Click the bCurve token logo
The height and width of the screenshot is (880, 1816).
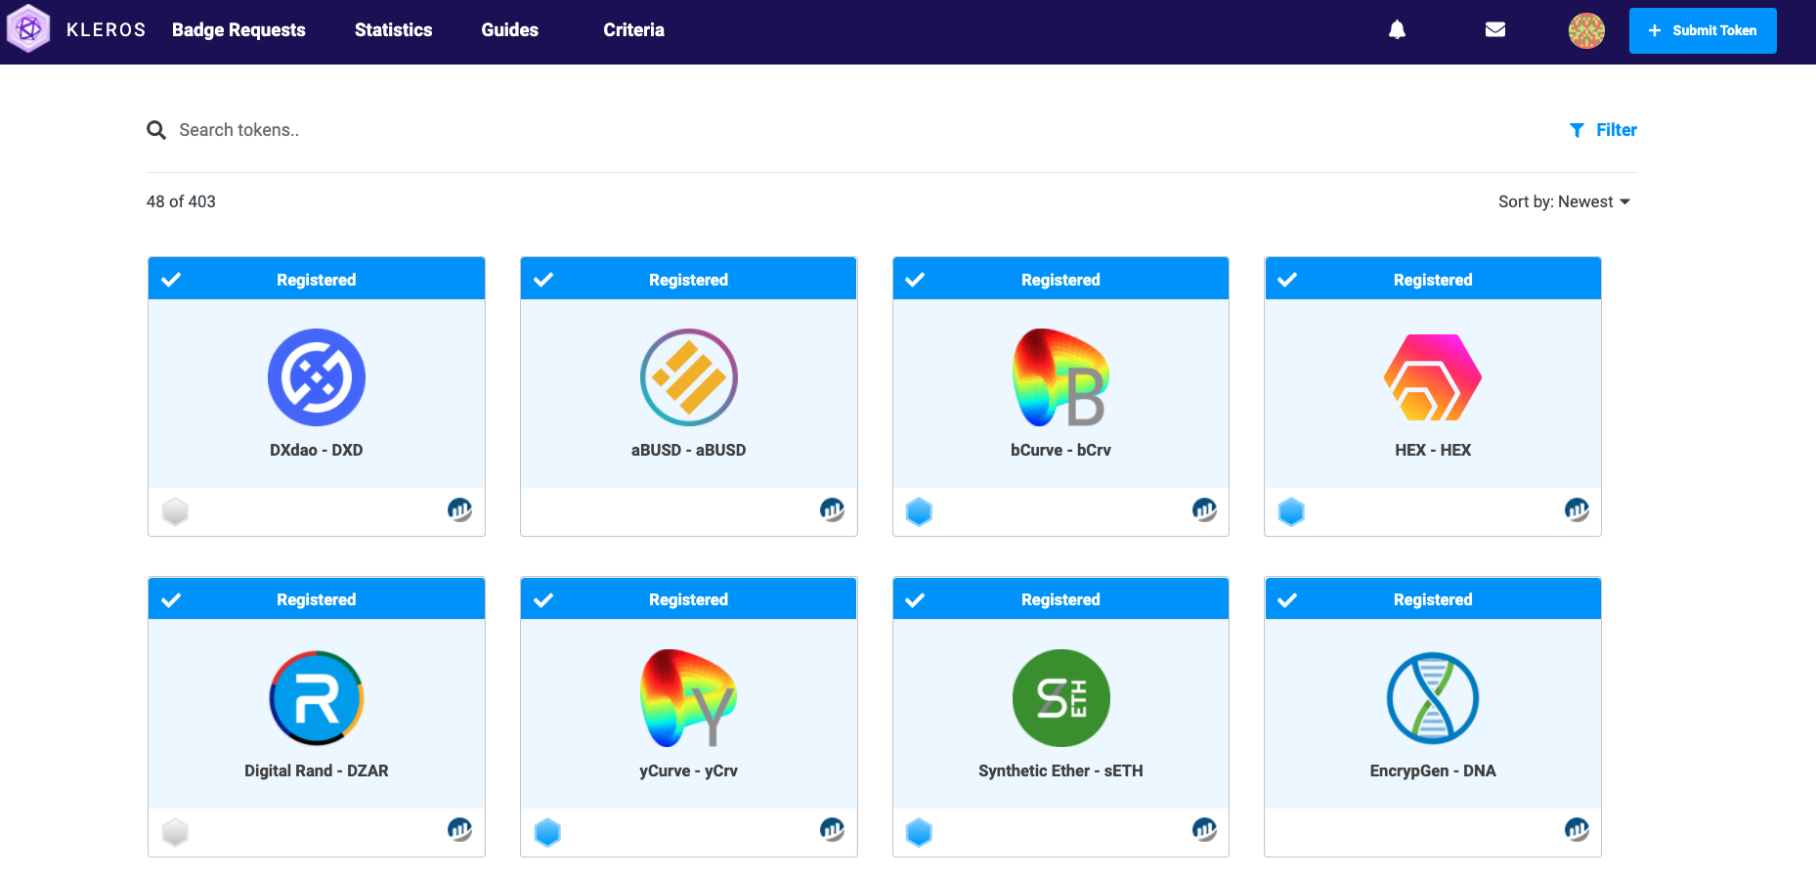coord(1060,377)
